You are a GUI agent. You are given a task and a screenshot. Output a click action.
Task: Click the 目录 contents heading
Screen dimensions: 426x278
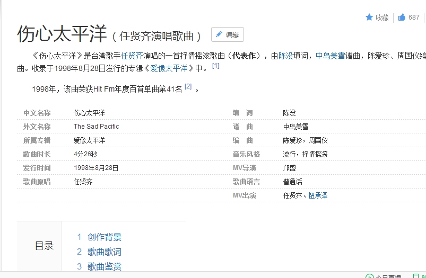[x=45, y=246]
